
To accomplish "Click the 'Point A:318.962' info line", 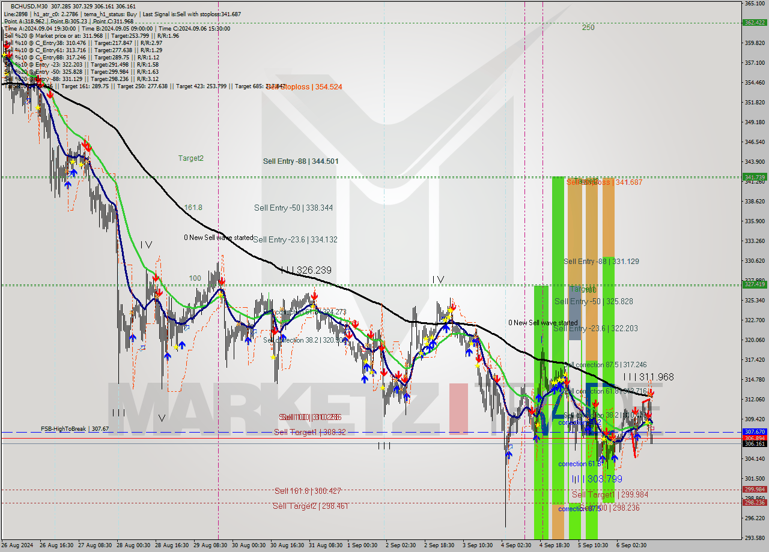I will pos(68,21).
